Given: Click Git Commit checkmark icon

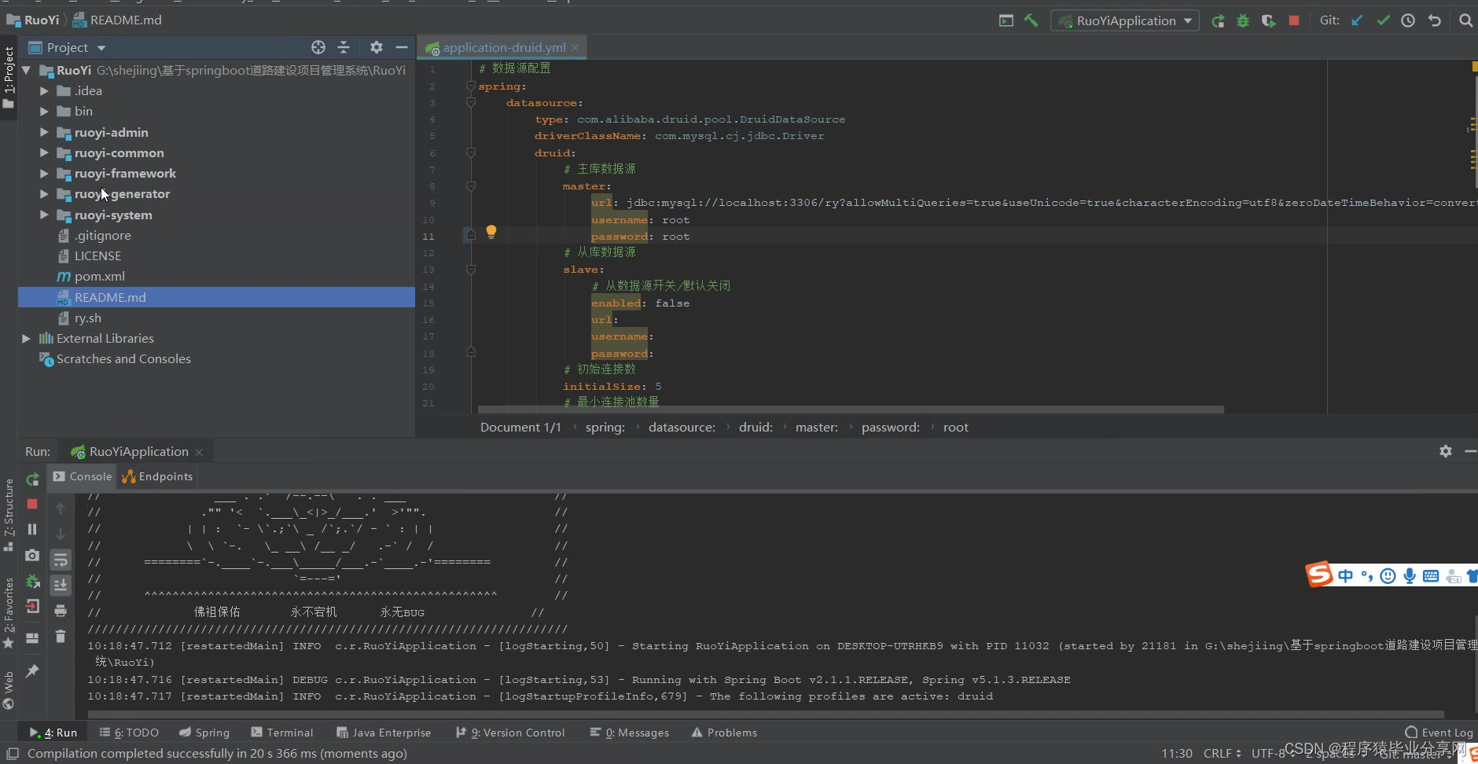Looking at the screenshot, I should coord(1383,20).
